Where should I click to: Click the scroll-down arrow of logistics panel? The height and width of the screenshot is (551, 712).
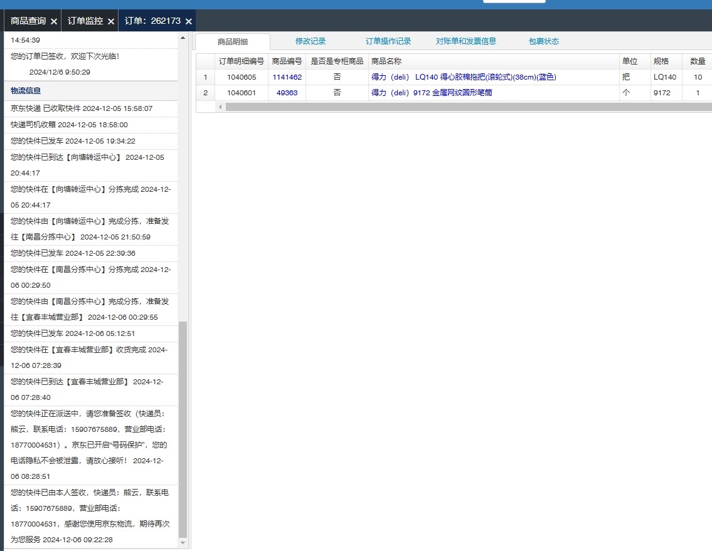point(183,542)
